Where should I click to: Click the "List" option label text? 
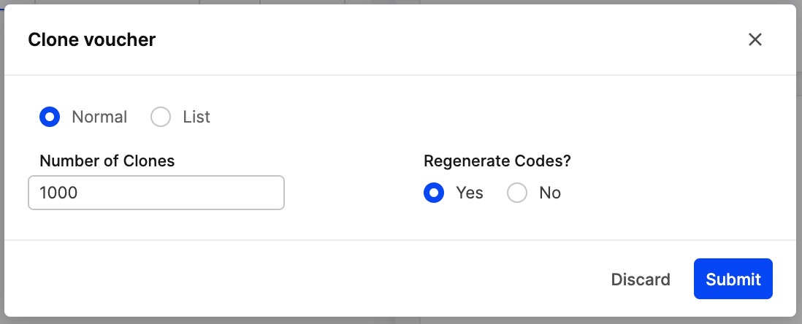point(196,117)
